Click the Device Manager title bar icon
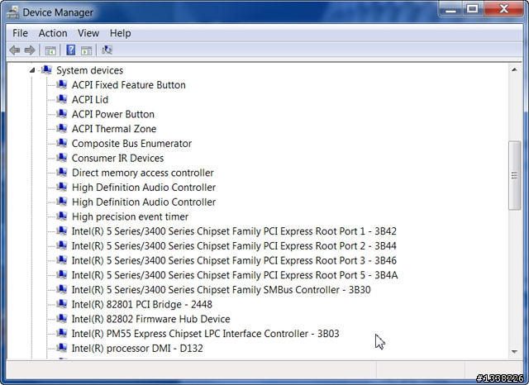Image resolution: width=529 pixels, height=385 pixels. coord(13,12)
